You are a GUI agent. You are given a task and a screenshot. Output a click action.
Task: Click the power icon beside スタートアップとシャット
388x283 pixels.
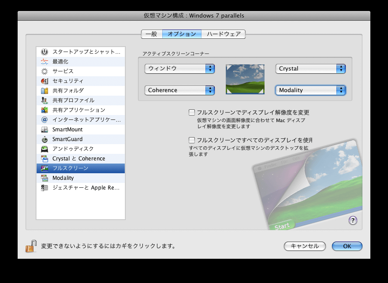44,52
